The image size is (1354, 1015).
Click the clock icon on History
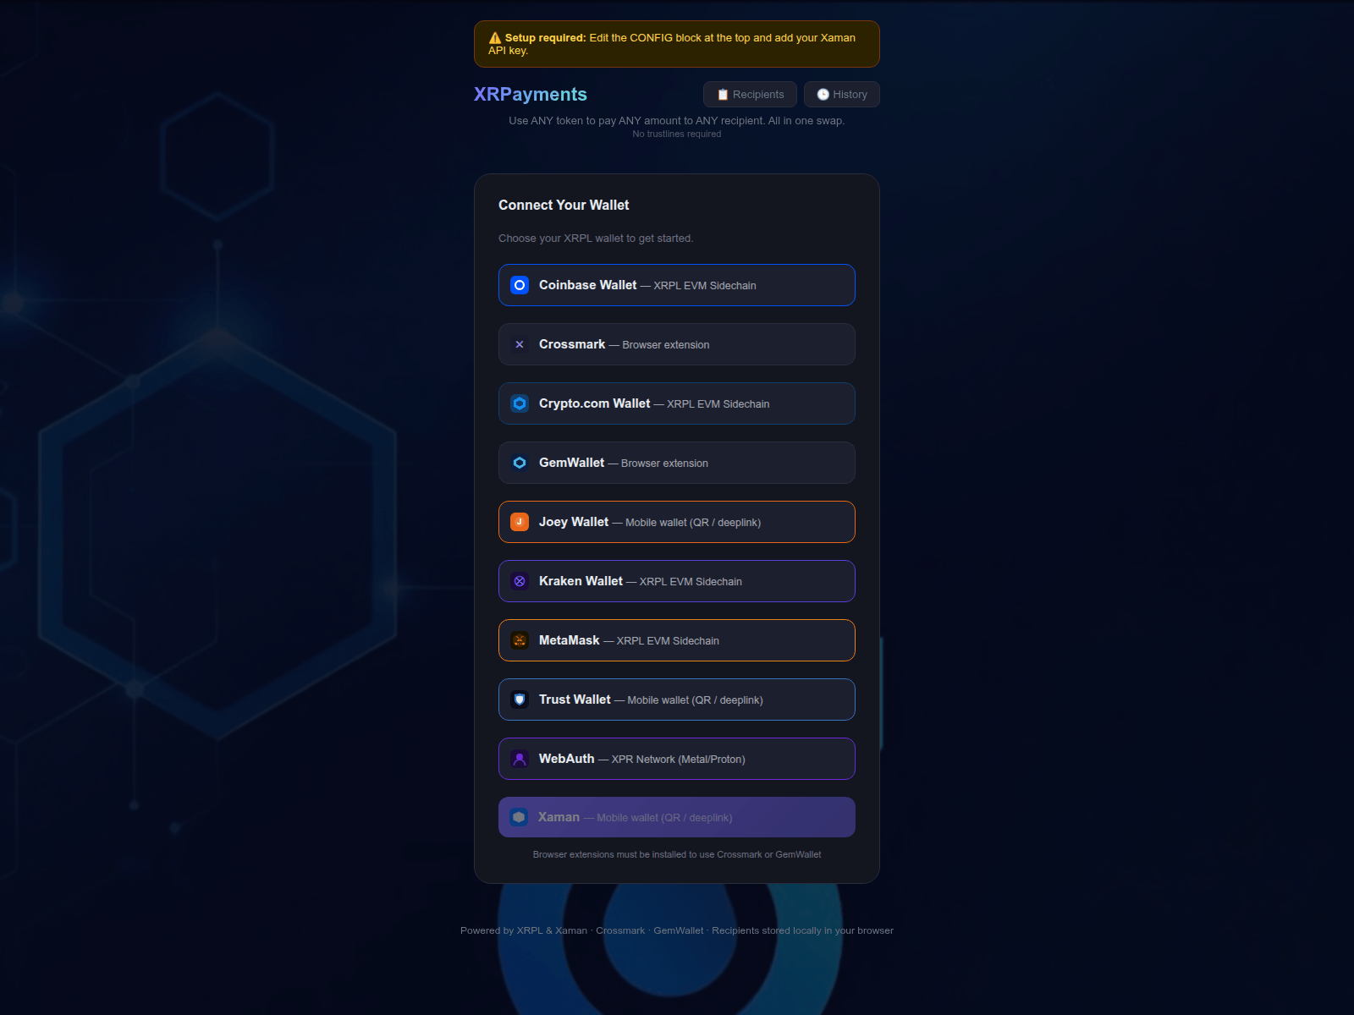click(823, 95)
